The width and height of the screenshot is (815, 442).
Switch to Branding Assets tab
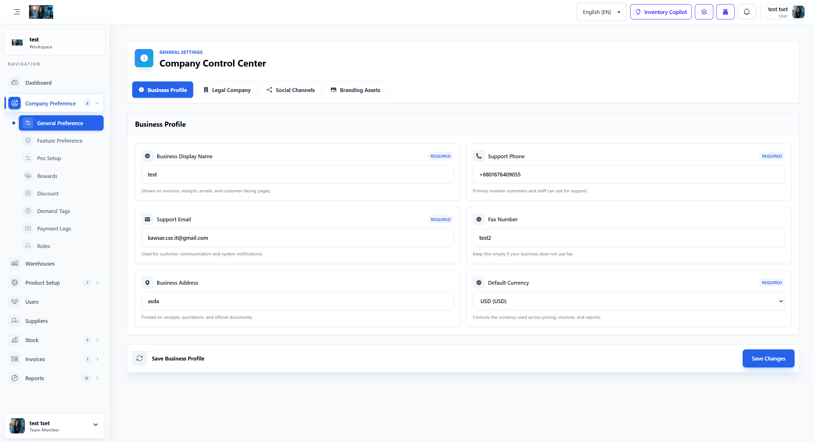[x=355, y=90]
